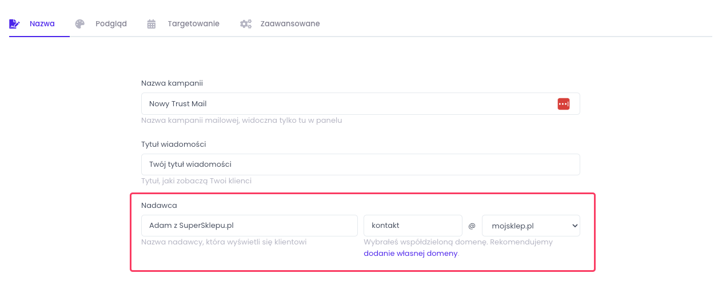Switch to the Nazwa tab
The image size is (726, 285).
coord(39,24)
